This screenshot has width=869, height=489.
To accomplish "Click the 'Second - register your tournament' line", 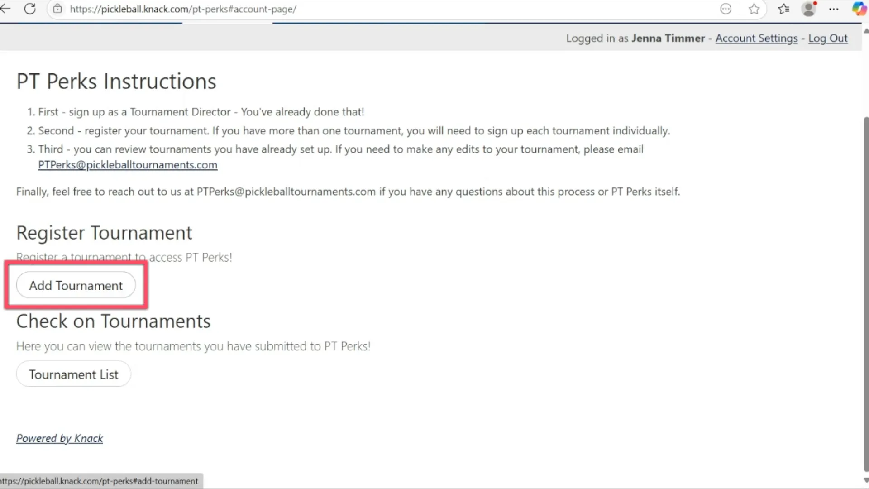I will (354, 131).
